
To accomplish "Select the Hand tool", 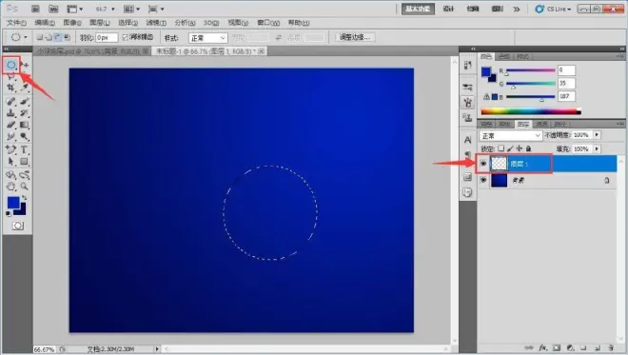I will [10, 187].
